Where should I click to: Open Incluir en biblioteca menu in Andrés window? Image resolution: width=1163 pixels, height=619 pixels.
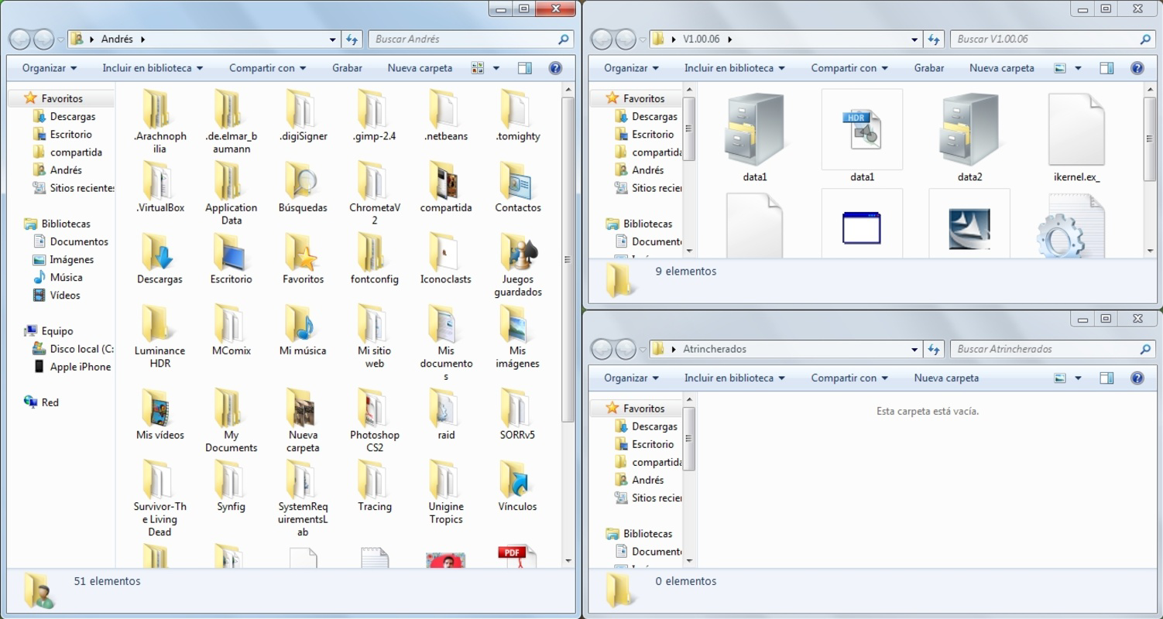(x=153, y=68)
